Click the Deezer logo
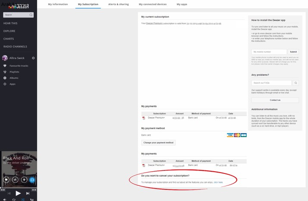The width and height of the screenshot is (308, 201). 19,6
